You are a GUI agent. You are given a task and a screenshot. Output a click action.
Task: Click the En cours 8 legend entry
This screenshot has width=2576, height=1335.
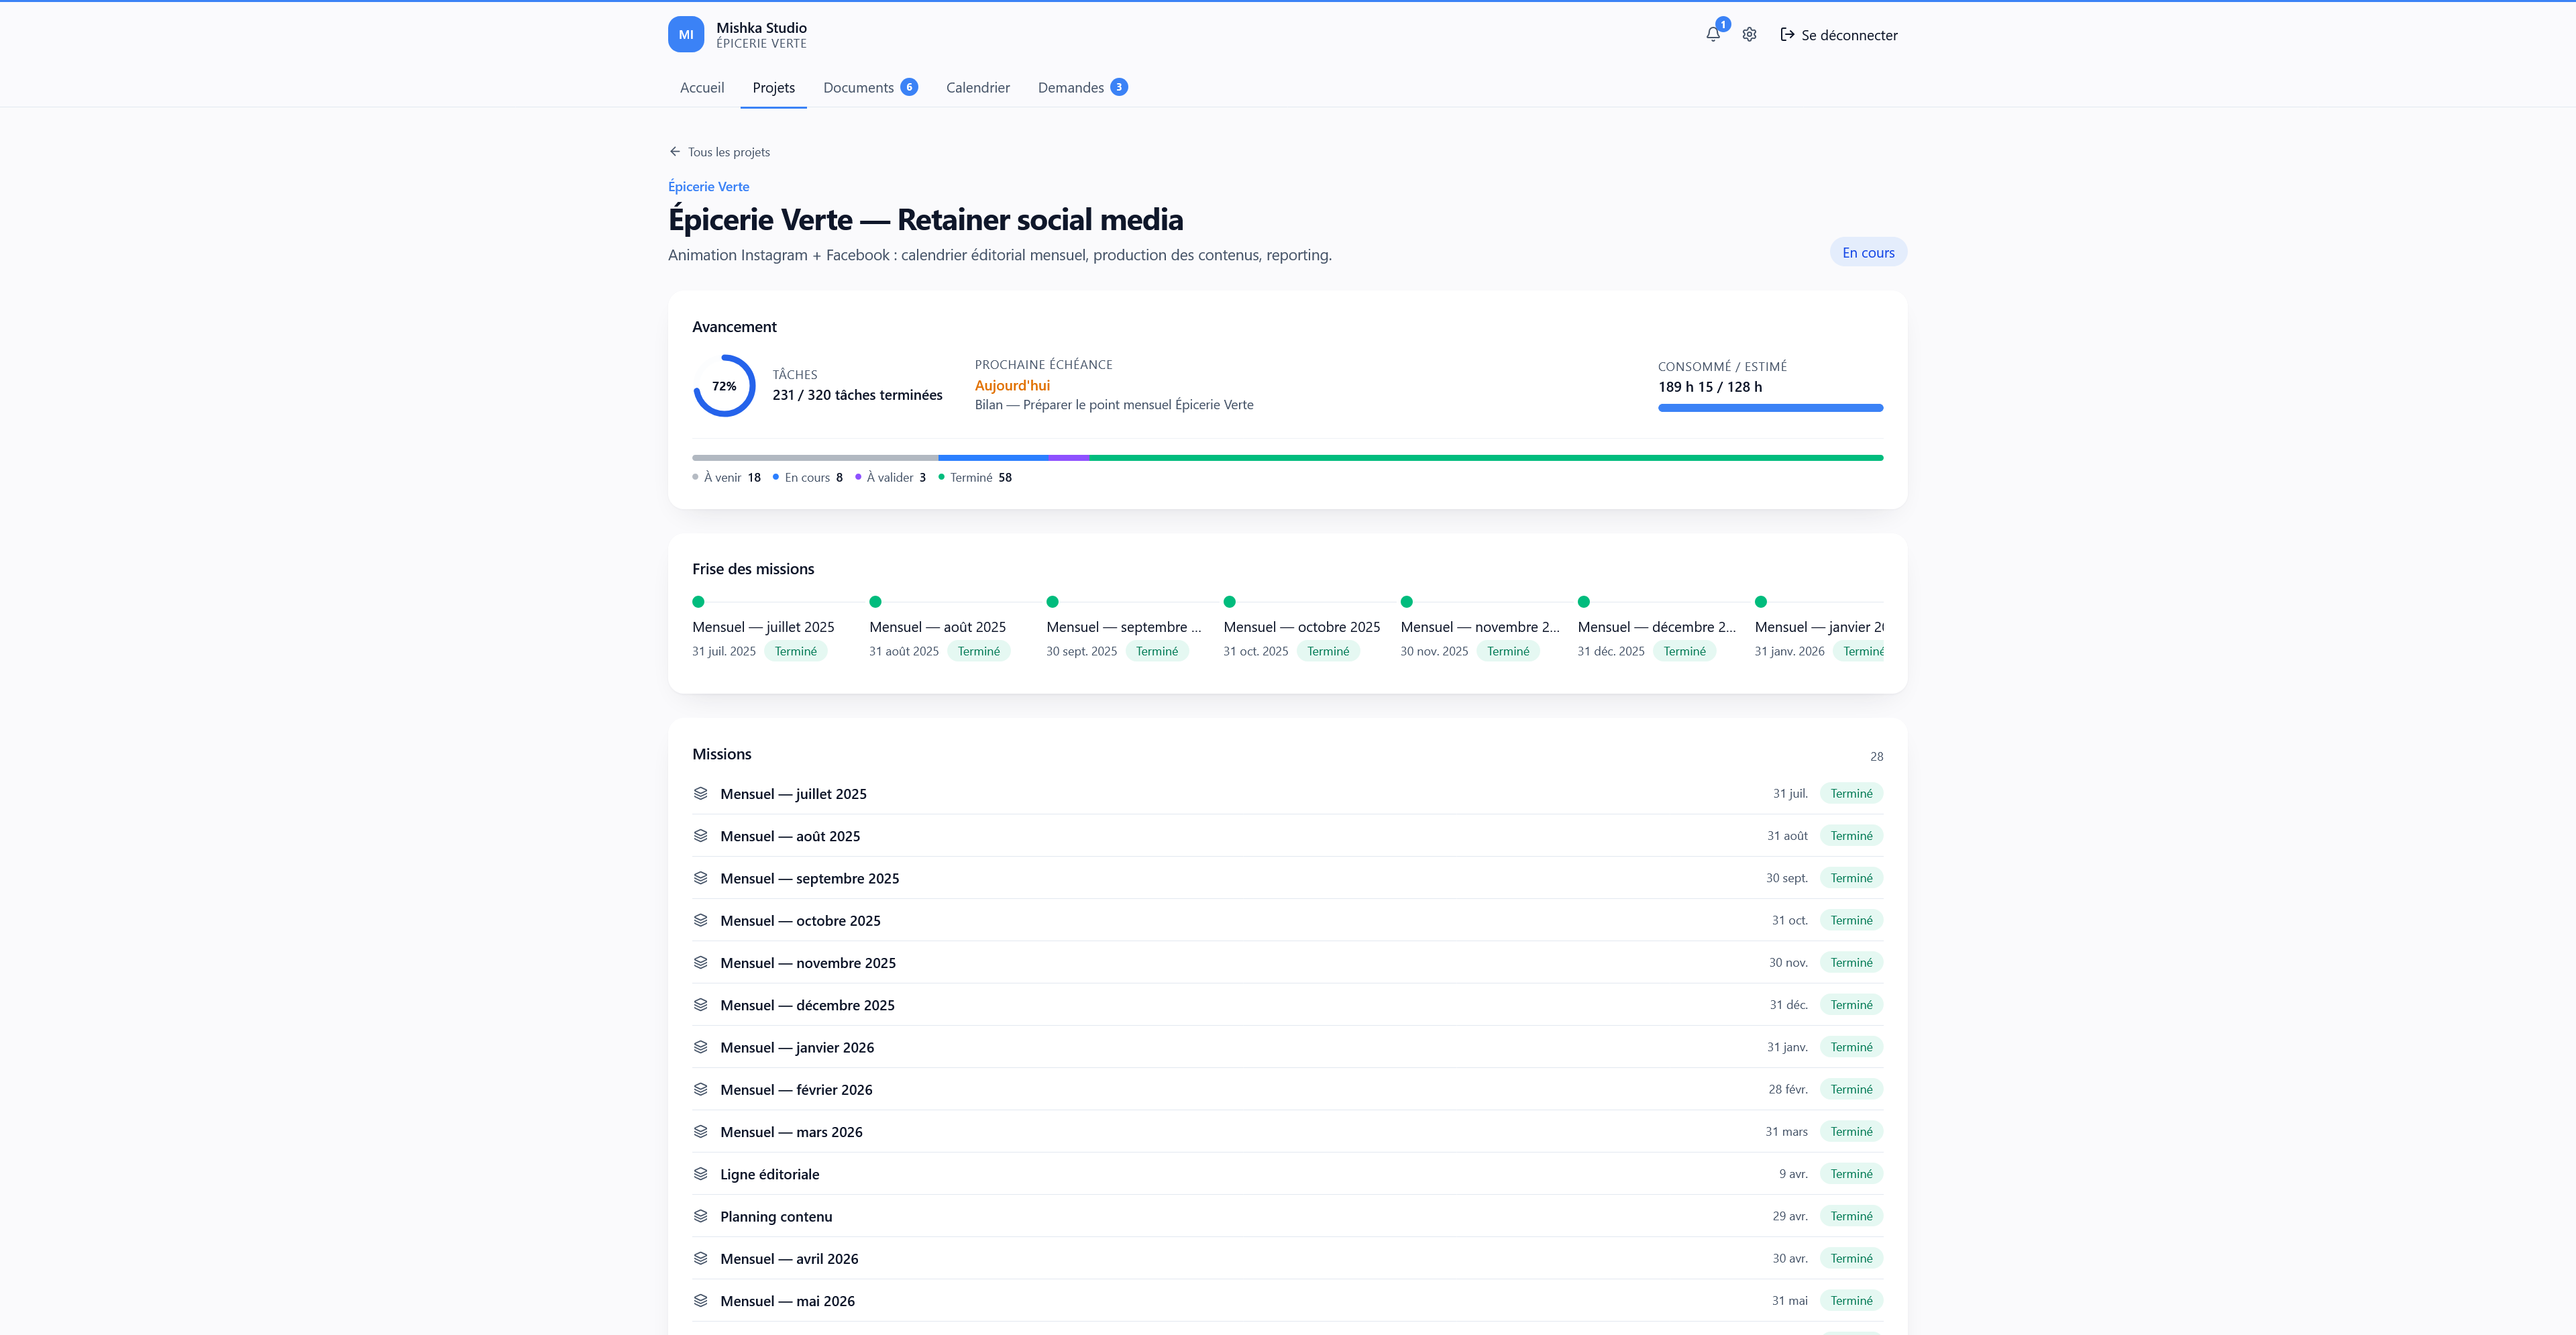click(x=808, y=478)
